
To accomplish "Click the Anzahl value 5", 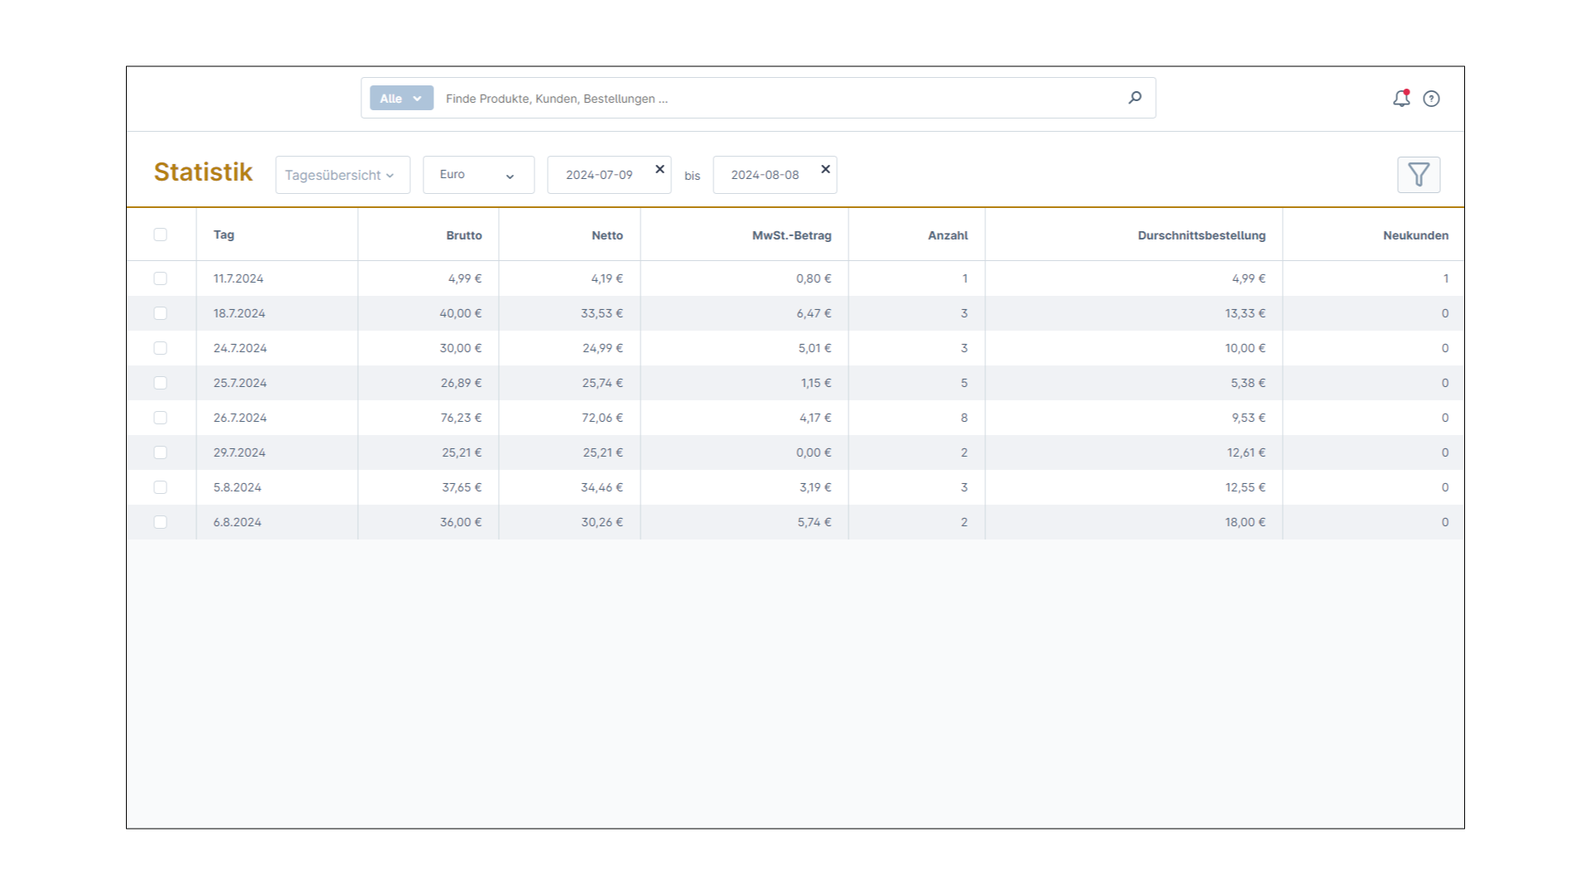I will (964, 383).
